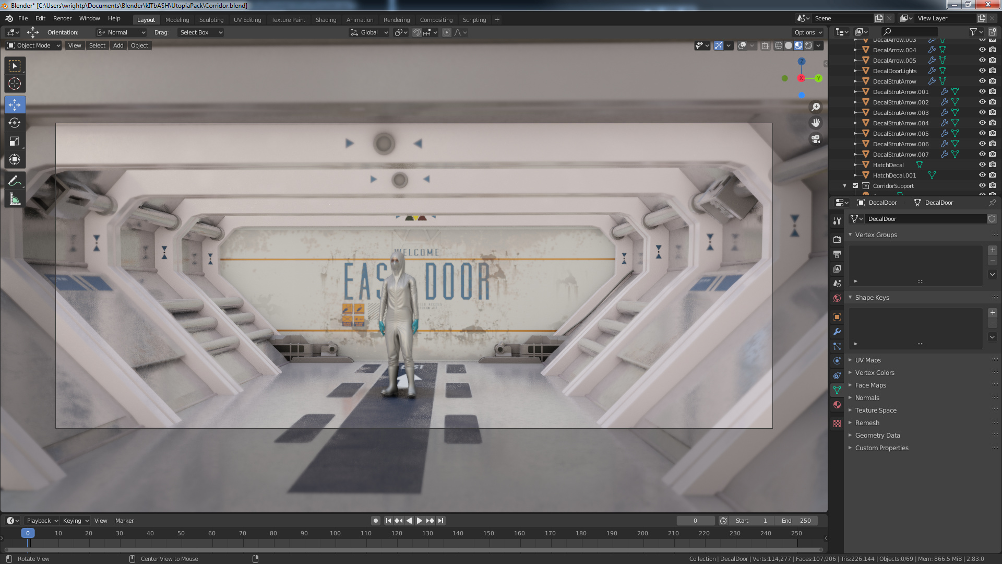This screenshot has height=564, width=1002.
Task: Click the current frame number field
Action: pos(695,521)
